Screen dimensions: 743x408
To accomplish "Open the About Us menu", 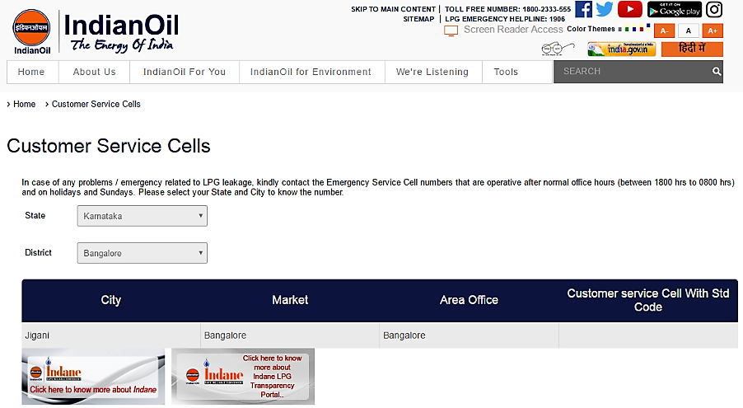I will 94,72.
